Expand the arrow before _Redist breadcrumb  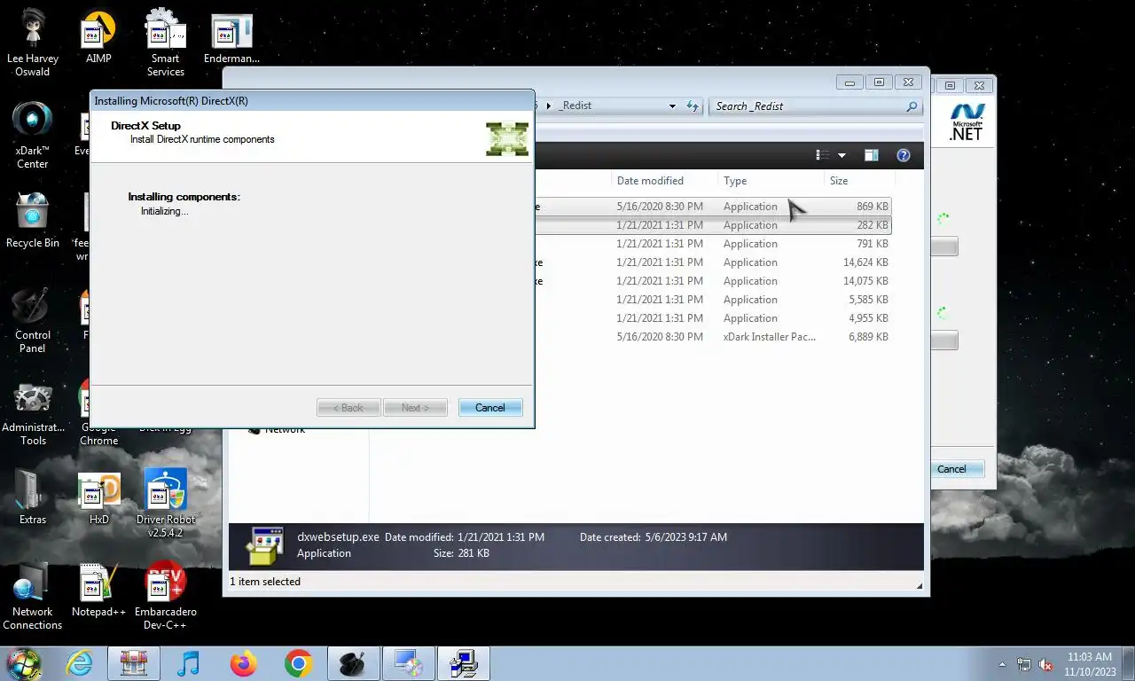coord(548,106)
